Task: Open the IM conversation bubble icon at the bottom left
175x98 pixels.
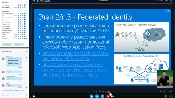Action: (34, 96)
